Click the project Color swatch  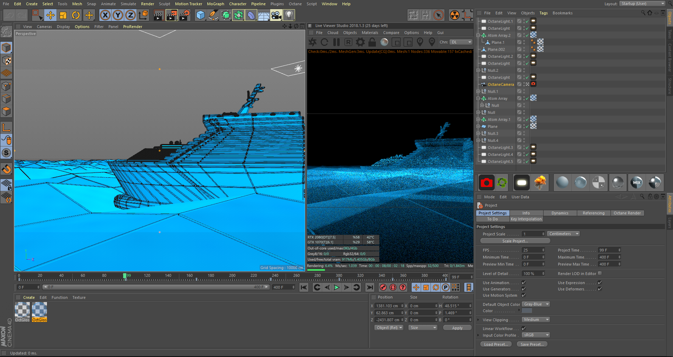point(527,311)
